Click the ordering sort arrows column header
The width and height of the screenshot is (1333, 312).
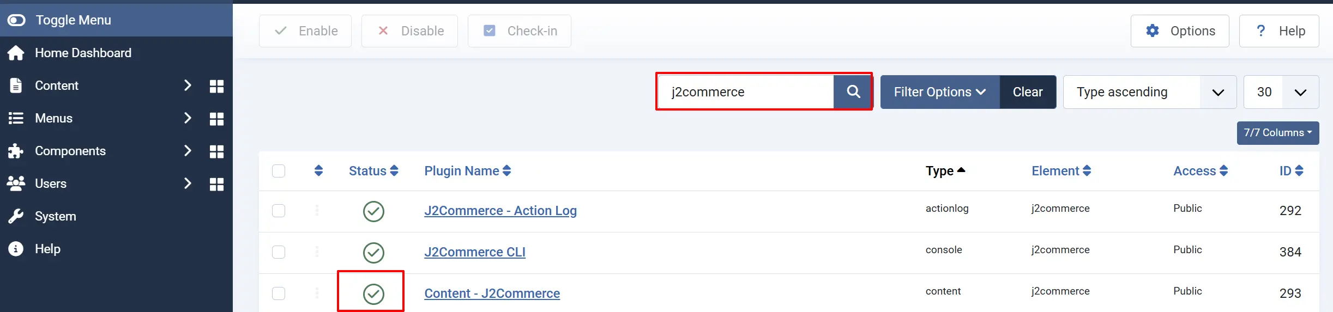(319, 171)
